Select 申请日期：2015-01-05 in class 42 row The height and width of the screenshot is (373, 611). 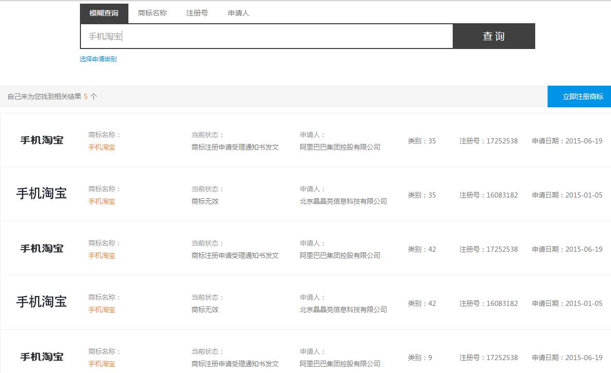tap(567, 304)
